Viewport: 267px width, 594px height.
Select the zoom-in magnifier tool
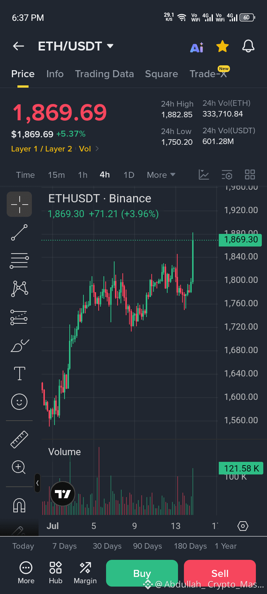(19, 467)
